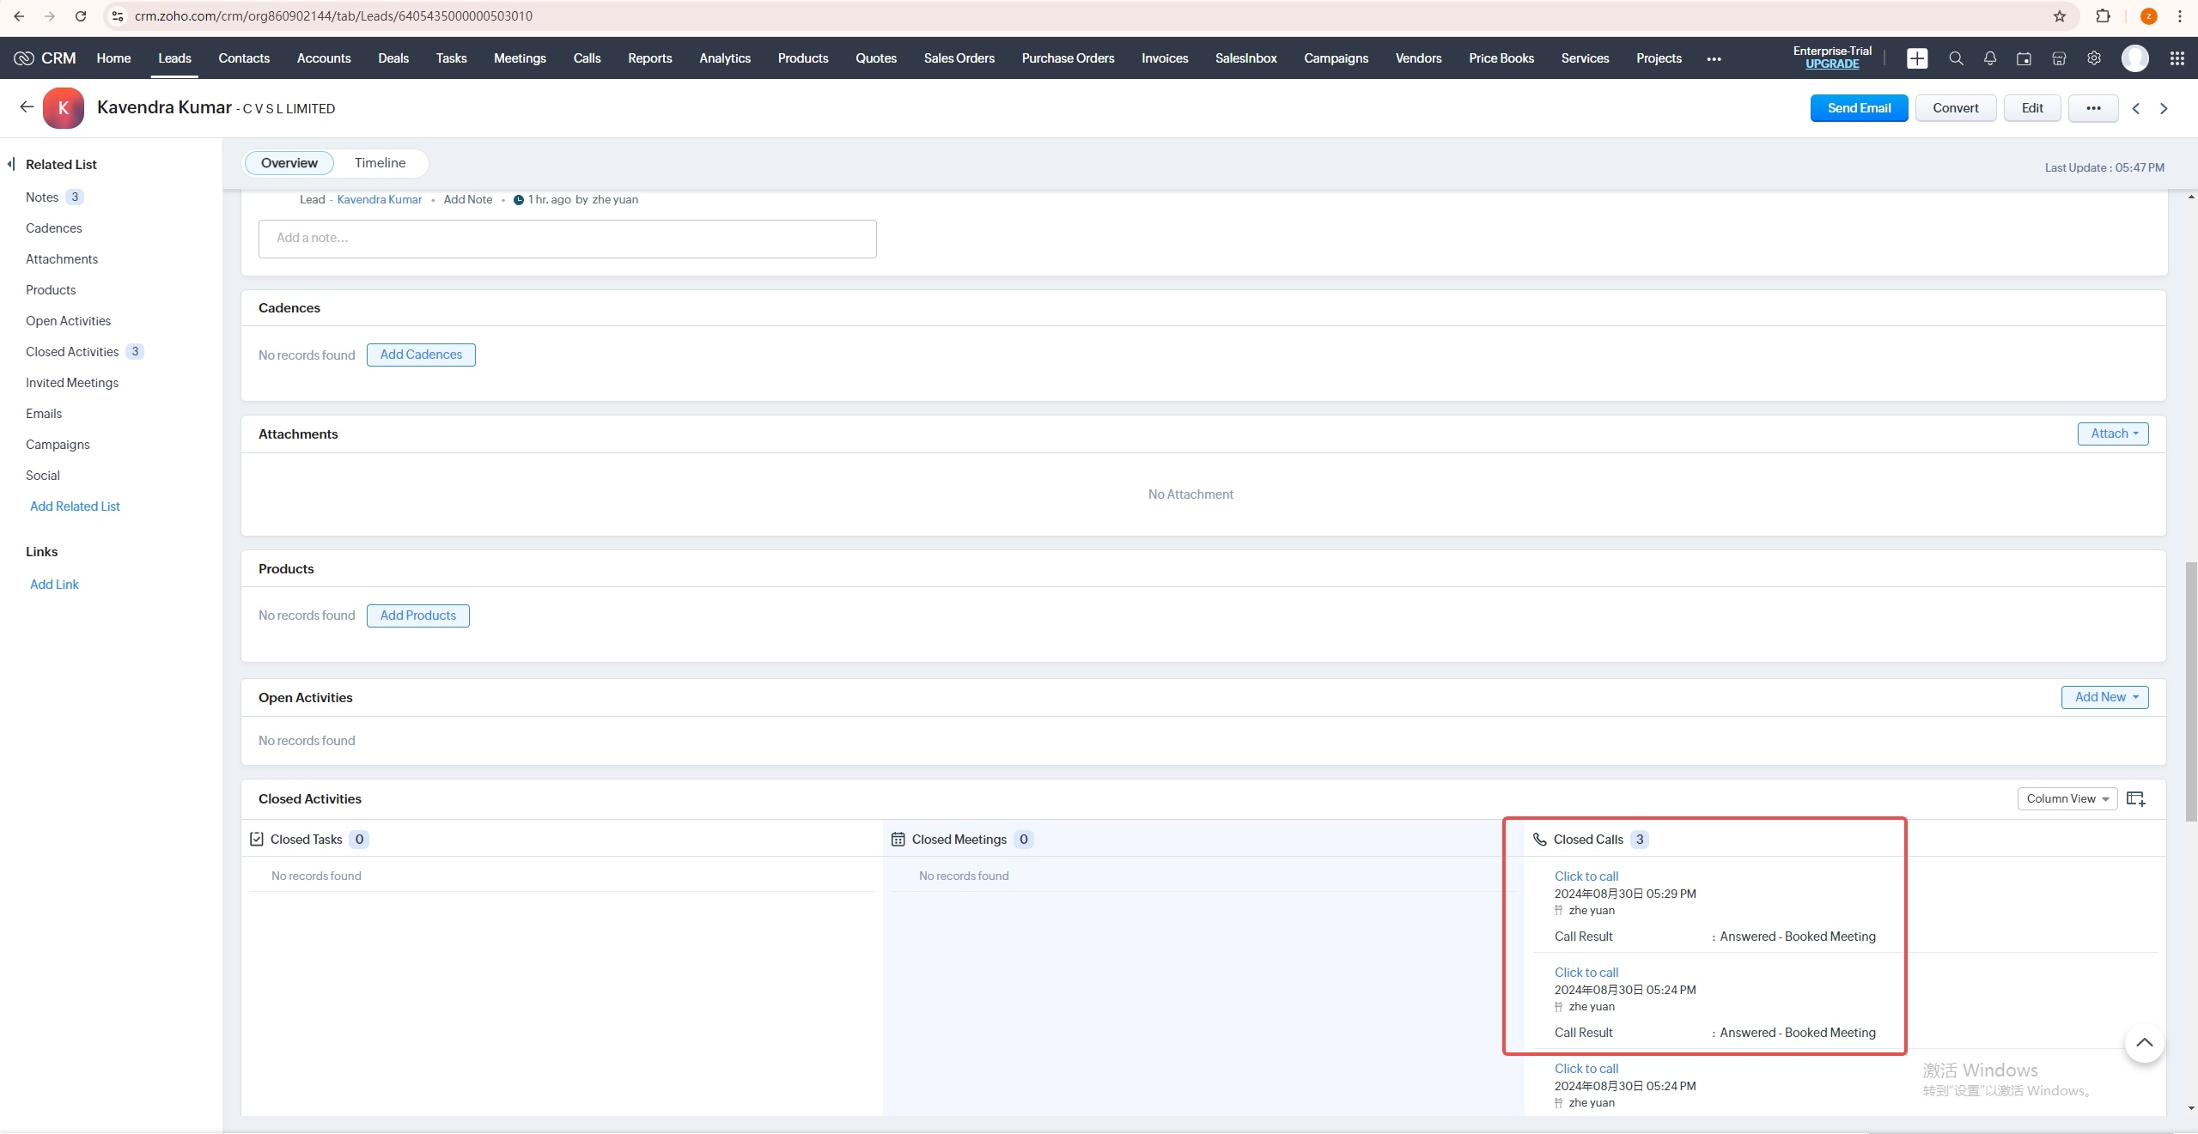Image resolution: width=2198 pixels, height=1134 pixels.
Task: Click the manage columns icon in Closed Activities
Action: click(x=2135, y=798)
